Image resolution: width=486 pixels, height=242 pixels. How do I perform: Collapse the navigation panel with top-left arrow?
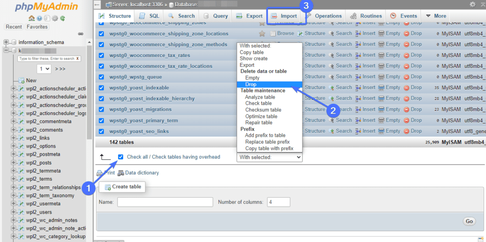97,4
